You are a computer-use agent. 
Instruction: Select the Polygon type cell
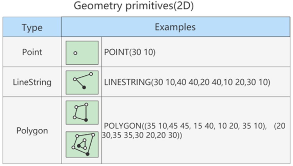32,130
